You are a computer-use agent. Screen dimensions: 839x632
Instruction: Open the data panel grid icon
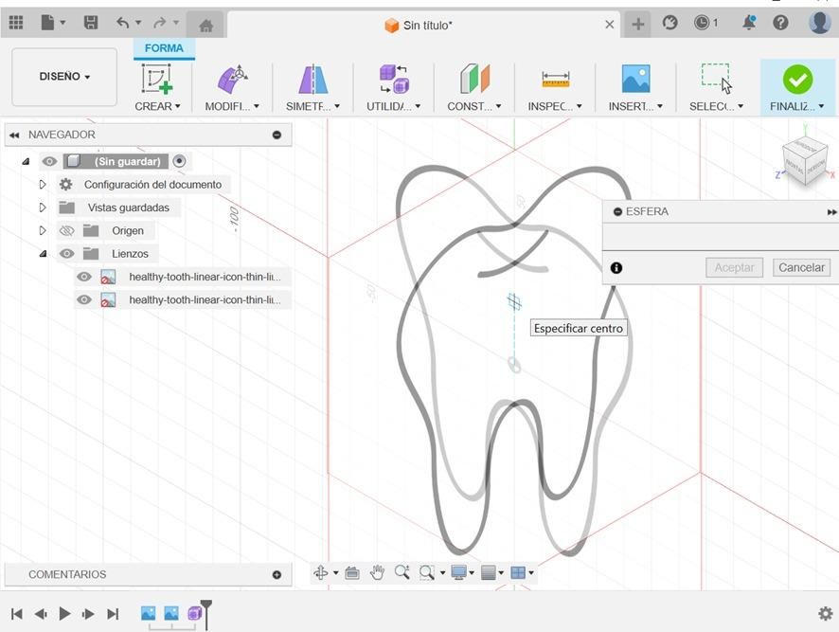[x=16, y=23]
